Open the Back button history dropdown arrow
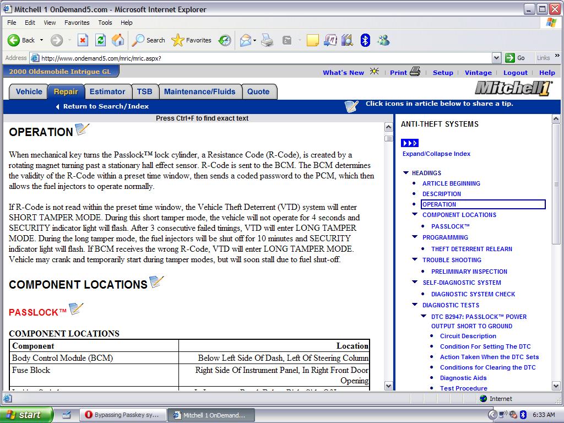 coord(41,40)
